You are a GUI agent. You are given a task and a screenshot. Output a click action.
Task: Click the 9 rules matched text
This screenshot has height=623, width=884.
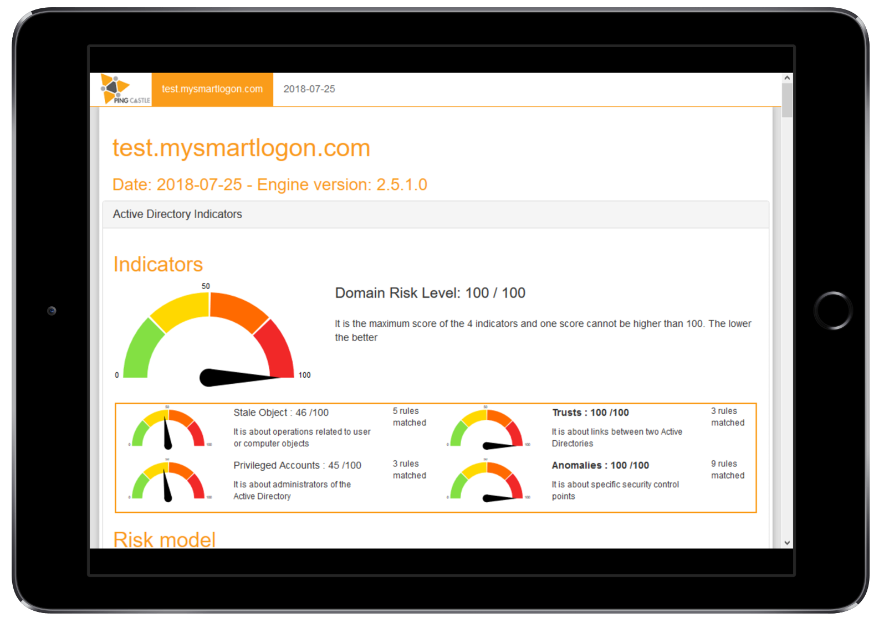pos(728,470)
